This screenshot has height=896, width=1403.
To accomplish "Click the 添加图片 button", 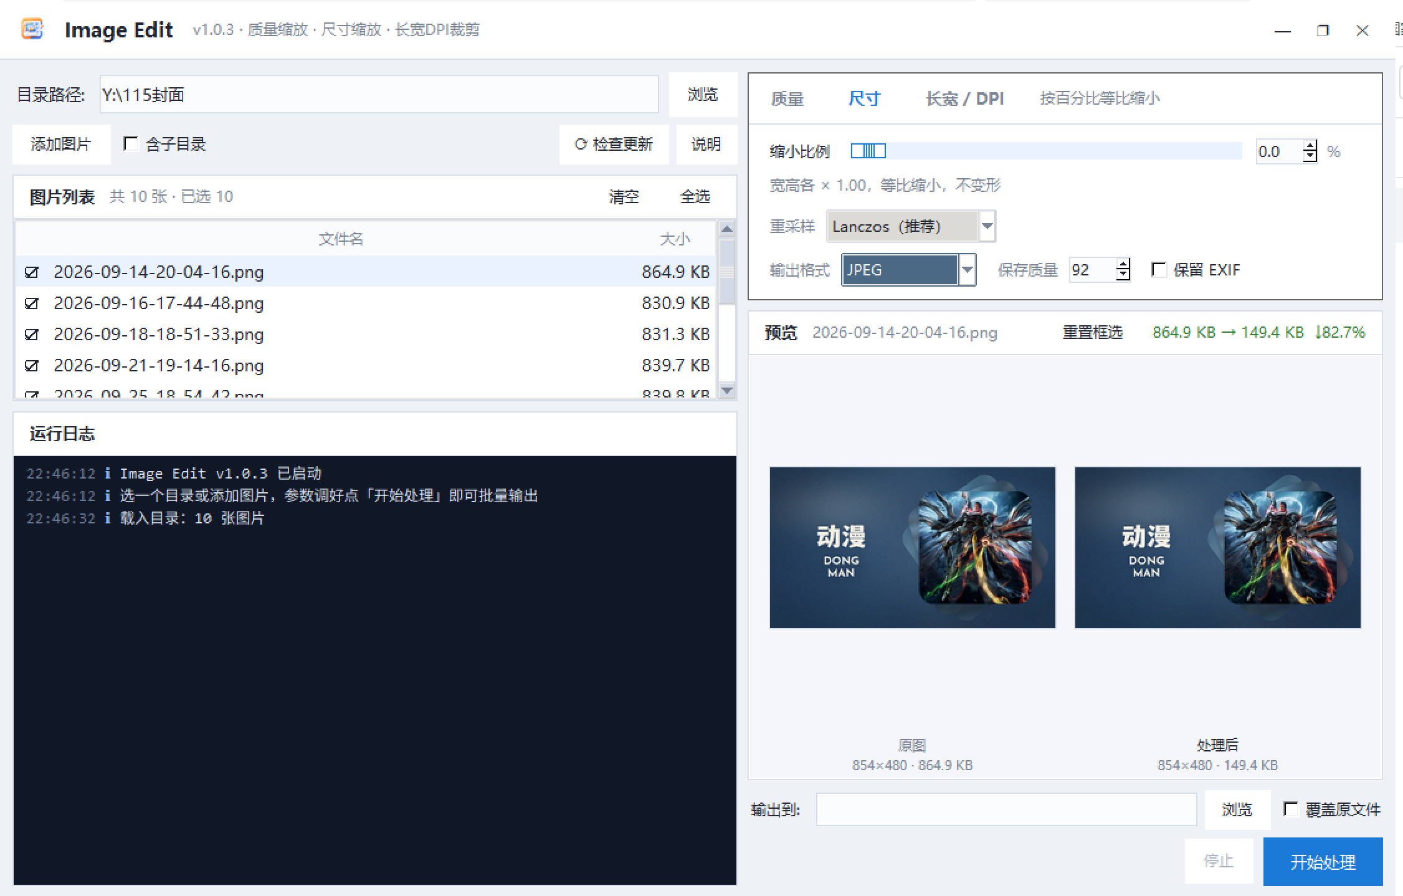I will pyautogui.click(x=61, y=144).
